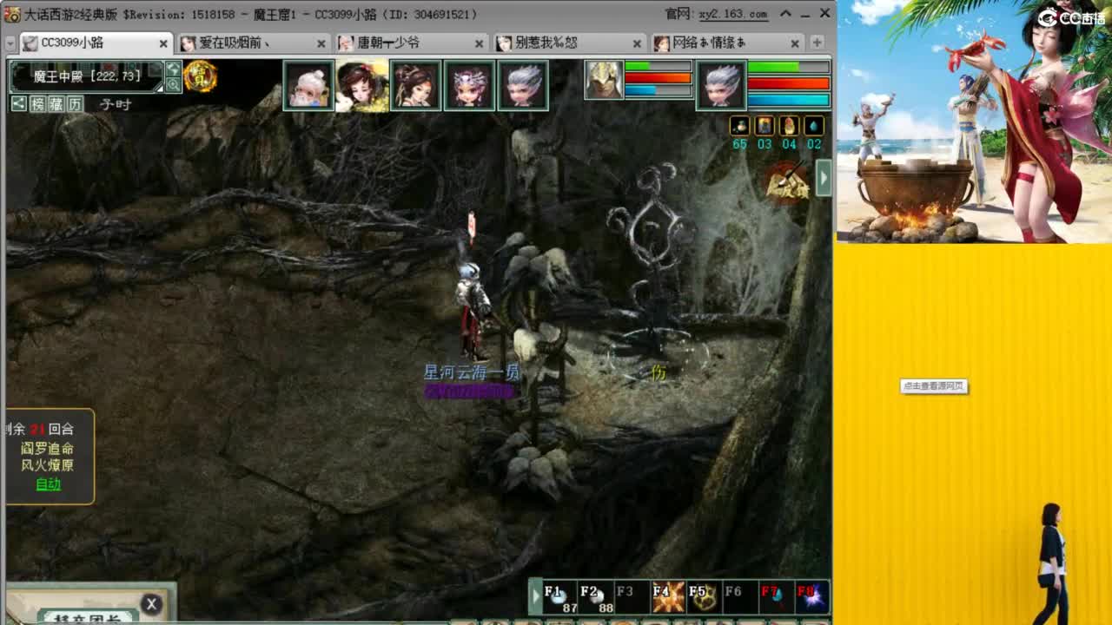Click the buff icon labeled 04
Viewport: 1112px width, 625px height.
[x=789, y=126]
